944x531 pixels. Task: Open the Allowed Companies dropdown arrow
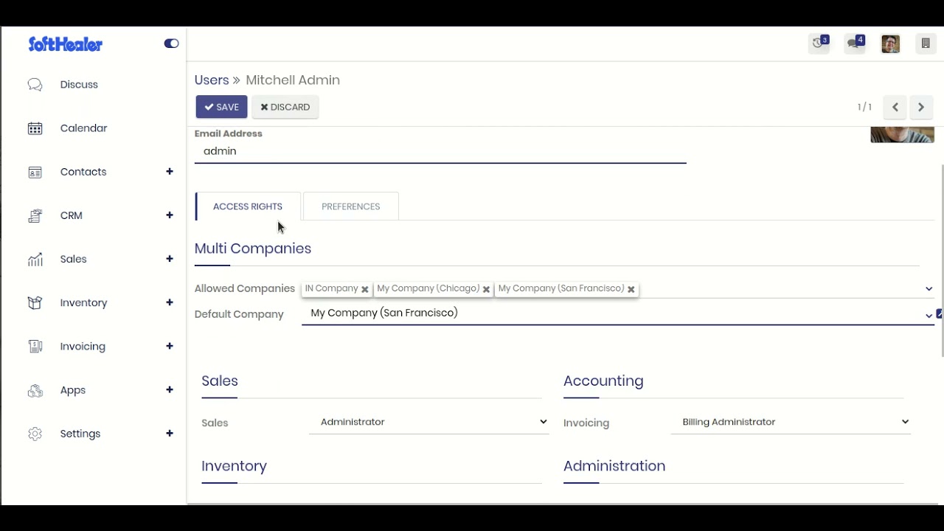tap(929, 289)
